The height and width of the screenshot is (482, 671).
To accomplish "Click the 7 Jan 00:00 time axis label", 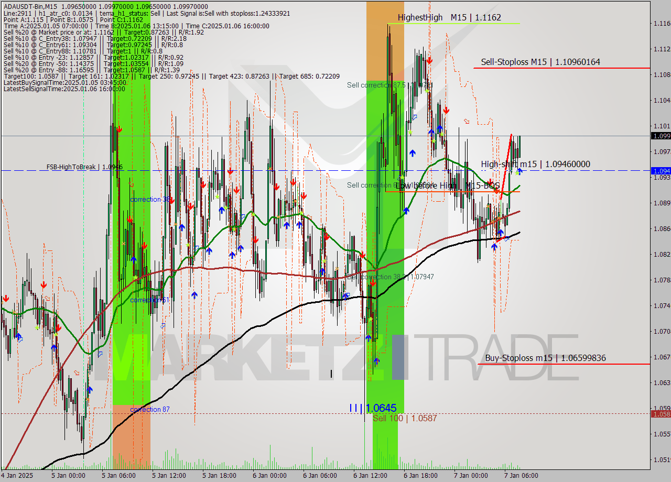I will [471, 476].
